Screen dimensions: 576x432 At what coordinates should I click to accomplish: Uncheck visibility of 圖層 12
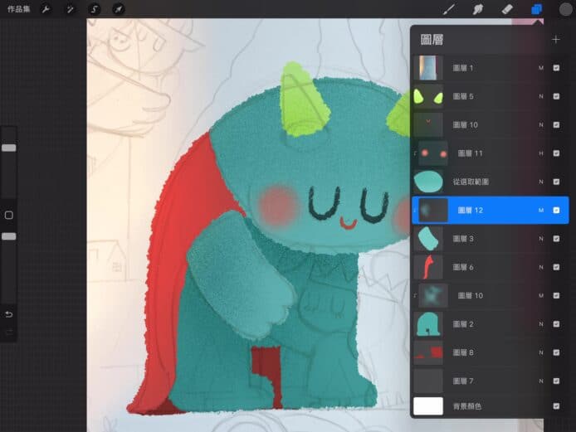click(x=556, y=211)
